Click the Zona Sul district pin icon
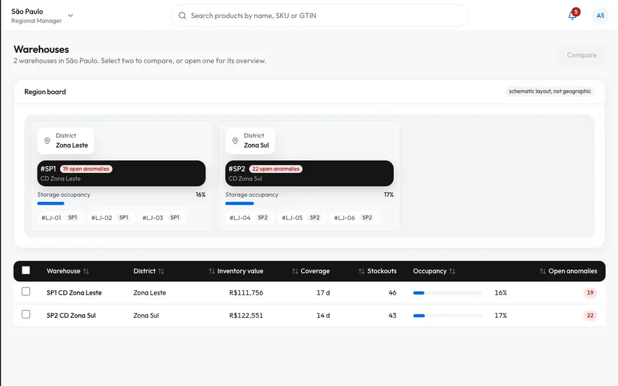The width and height of the screenshot is (618, 386). (x=235, y=141)
